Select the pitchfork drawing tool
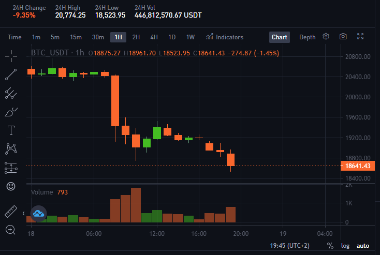This screenshot has height=255, width=380. 11,93
